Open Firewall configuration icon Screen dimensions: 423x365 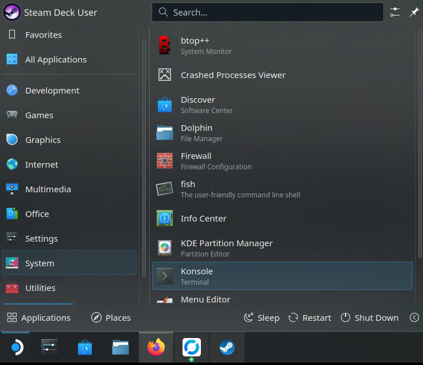165,161
